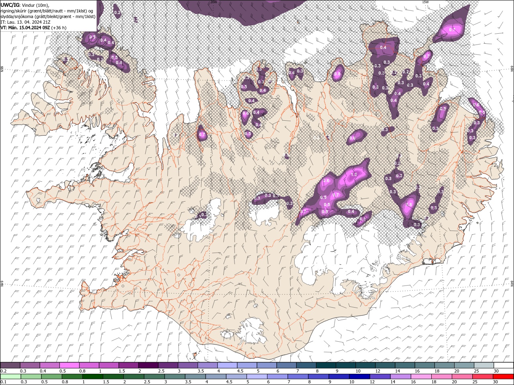Click the 'IT: Lau. 13. 04. 2024 21Z' line
The image size is (514, 385).
coord(25,22)
